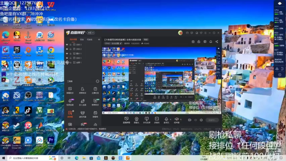
Task: Mute the 麦克风 microphone
Action: coord(166,120)
